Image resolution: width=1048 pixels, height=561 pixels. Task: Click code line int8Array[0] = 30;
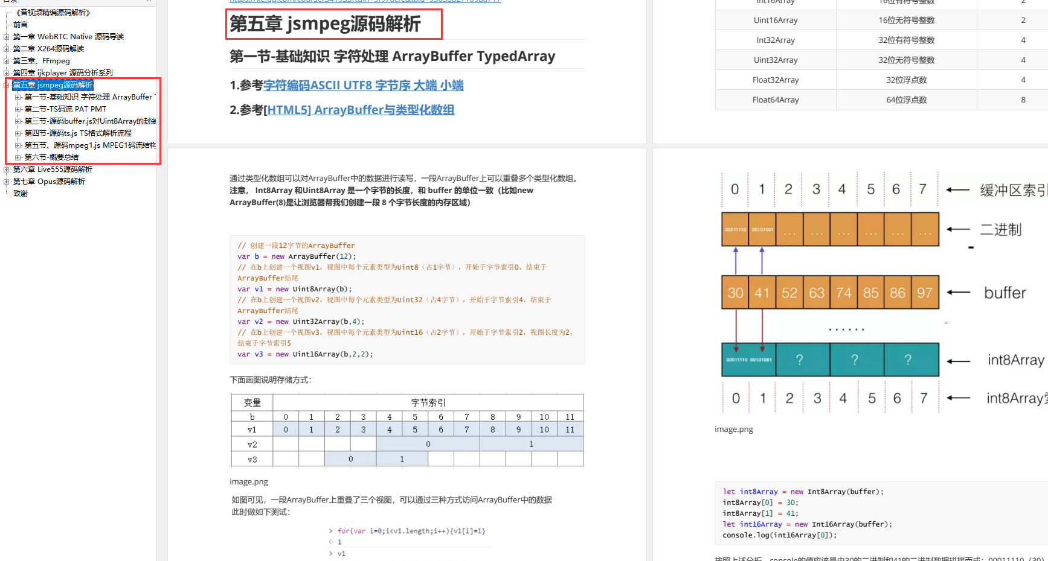(x=760, y=502)
